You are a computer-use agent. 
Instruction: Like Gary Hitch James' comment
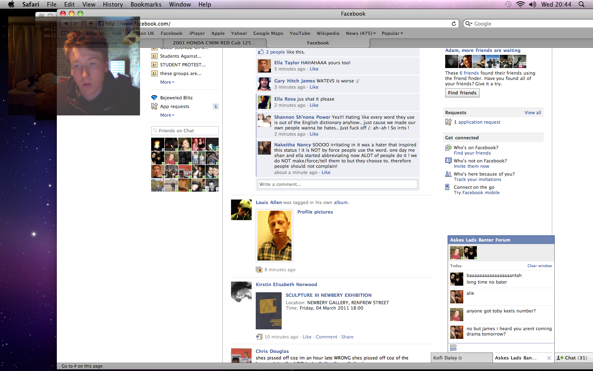tap(314, 87)
